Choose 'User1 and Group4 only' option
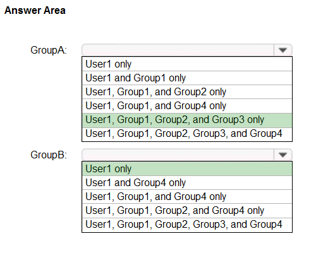Image resolution: width=316 pixels, height=253 pixels. click(x=187, y=183)
